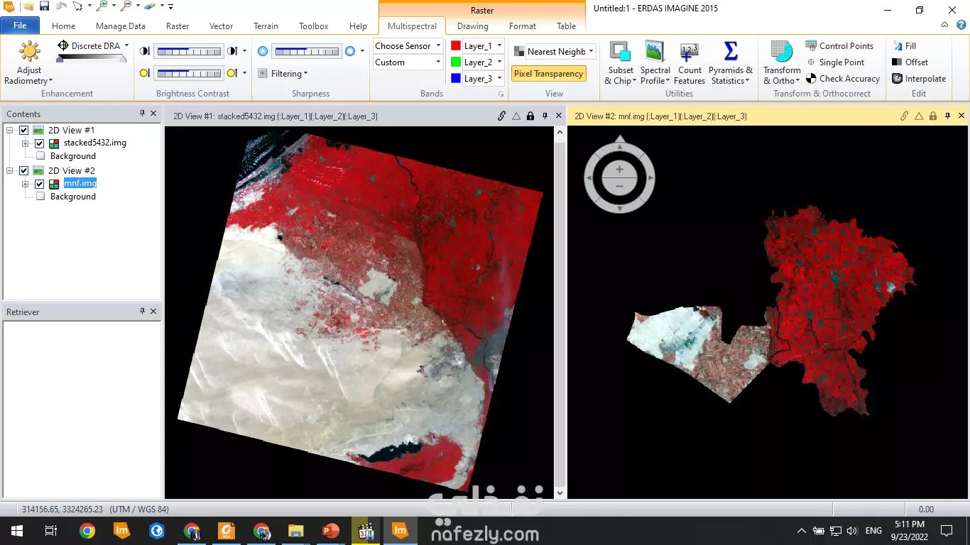Screen dimensions: 970x545
Task: Open the Toolbox menu tab
Action: click(313, 26)
